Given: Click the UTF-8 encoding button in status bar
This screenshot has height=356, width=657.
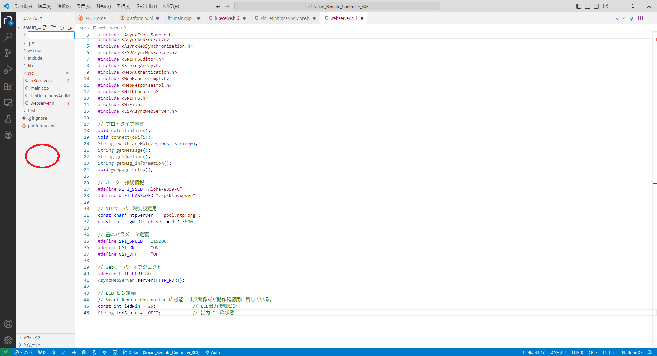Looking at the screenshot, I should point(577,352).
